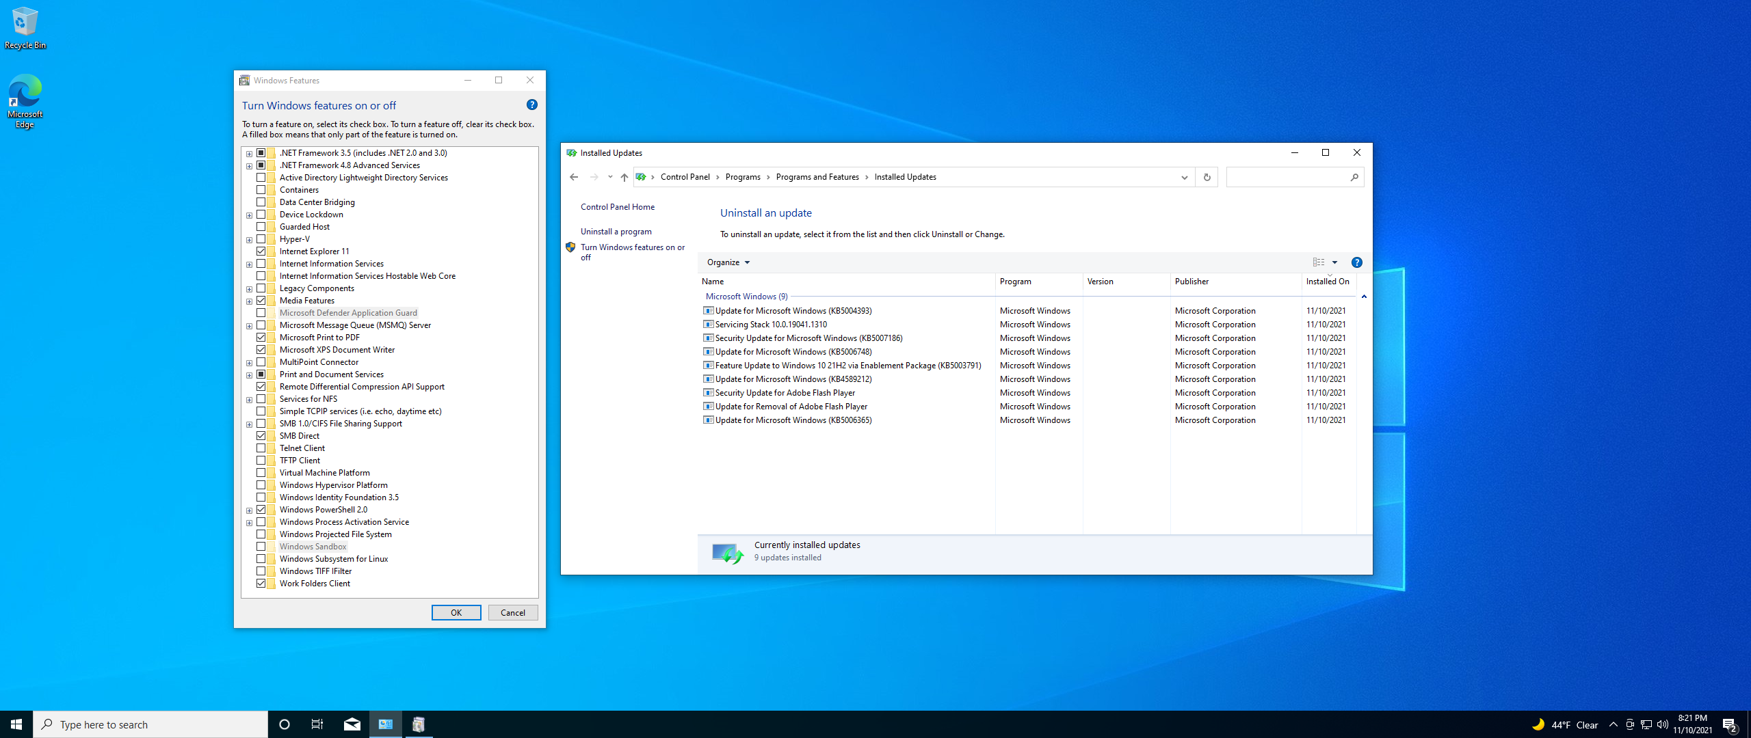Click the help icon in Windows Features
1751x738 pixels.
point(531,105)
